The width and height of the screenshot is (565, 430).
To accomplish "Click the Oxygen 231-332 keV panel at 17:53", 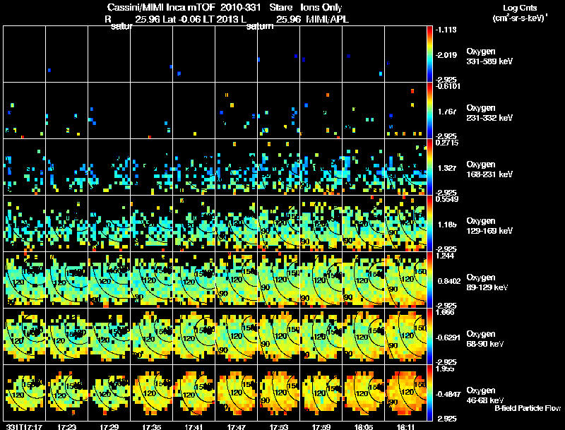I will 278,111.
